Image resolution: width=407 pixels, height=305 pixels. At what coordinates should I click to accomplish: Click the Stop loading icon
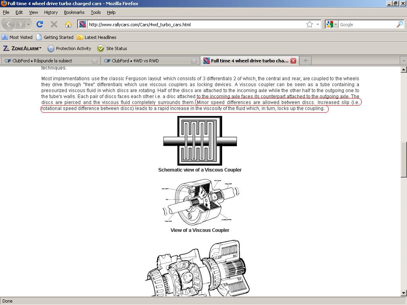click(x=54, y=24)
